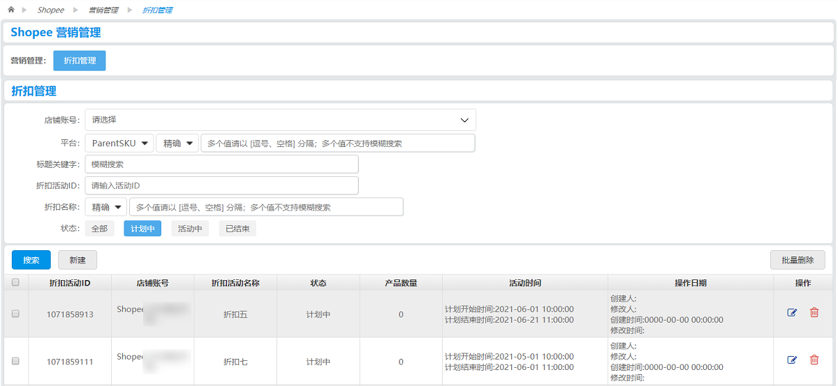Click the 新建 button
Image resolution: width=838 pixels, height=386 pixels.
tap(78, 260)
